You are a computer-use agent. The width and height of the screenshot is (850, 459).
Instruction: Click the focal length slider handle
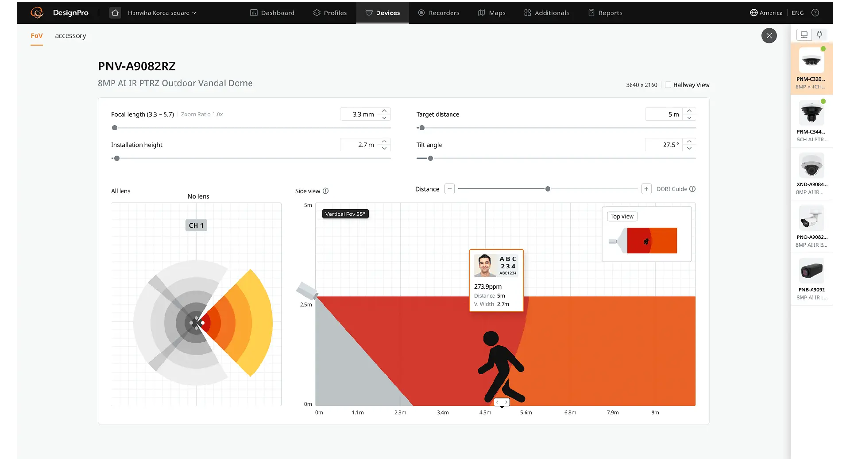[x=115, y=128]
